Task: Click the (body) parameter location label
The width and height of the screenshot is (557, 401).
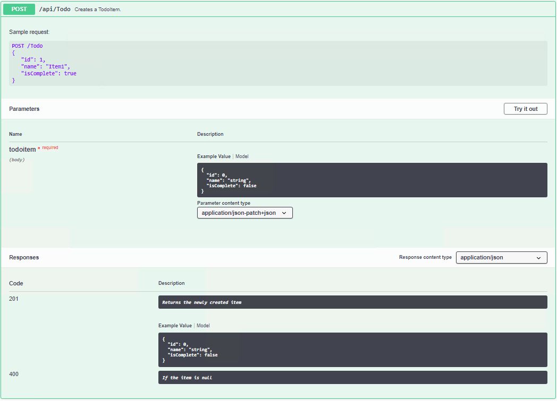Action: [x=16, y=160]
